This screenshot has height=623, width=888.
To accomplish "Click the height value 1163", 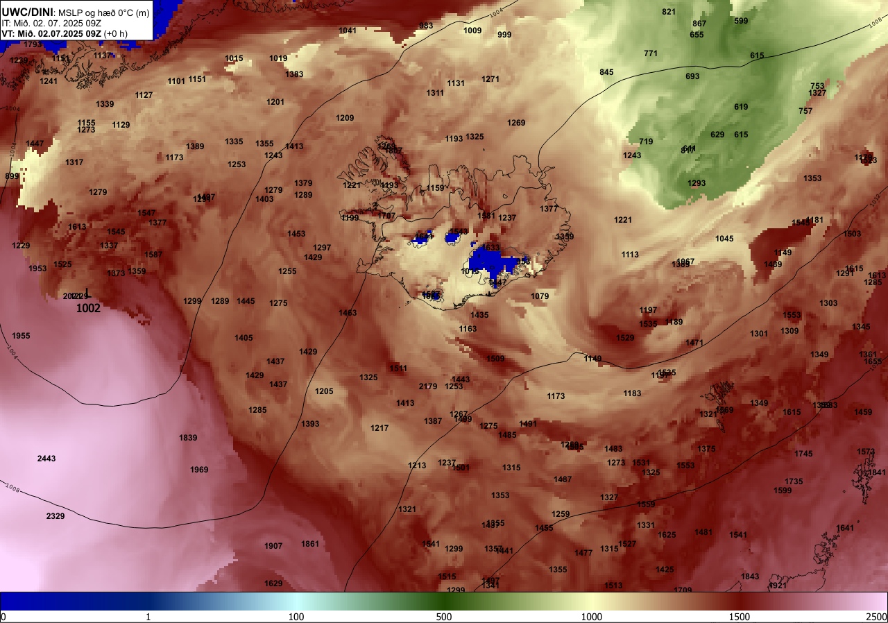I will [468, 329].
